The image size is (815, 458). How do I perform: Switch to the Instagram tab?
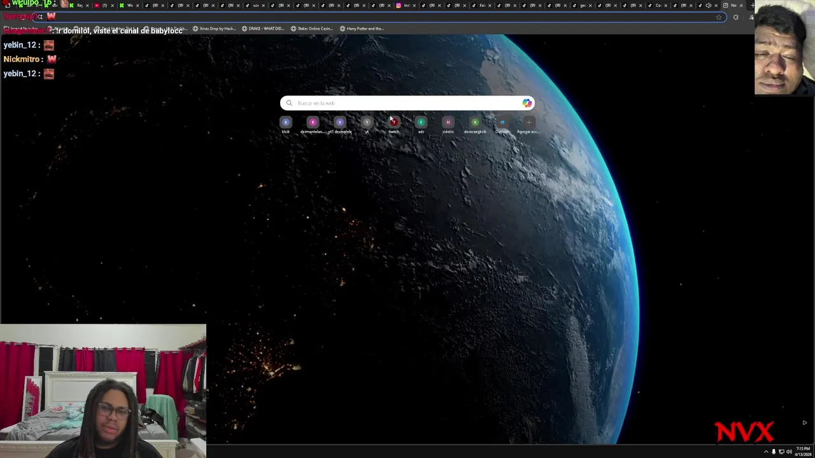[x=406, y=5]
